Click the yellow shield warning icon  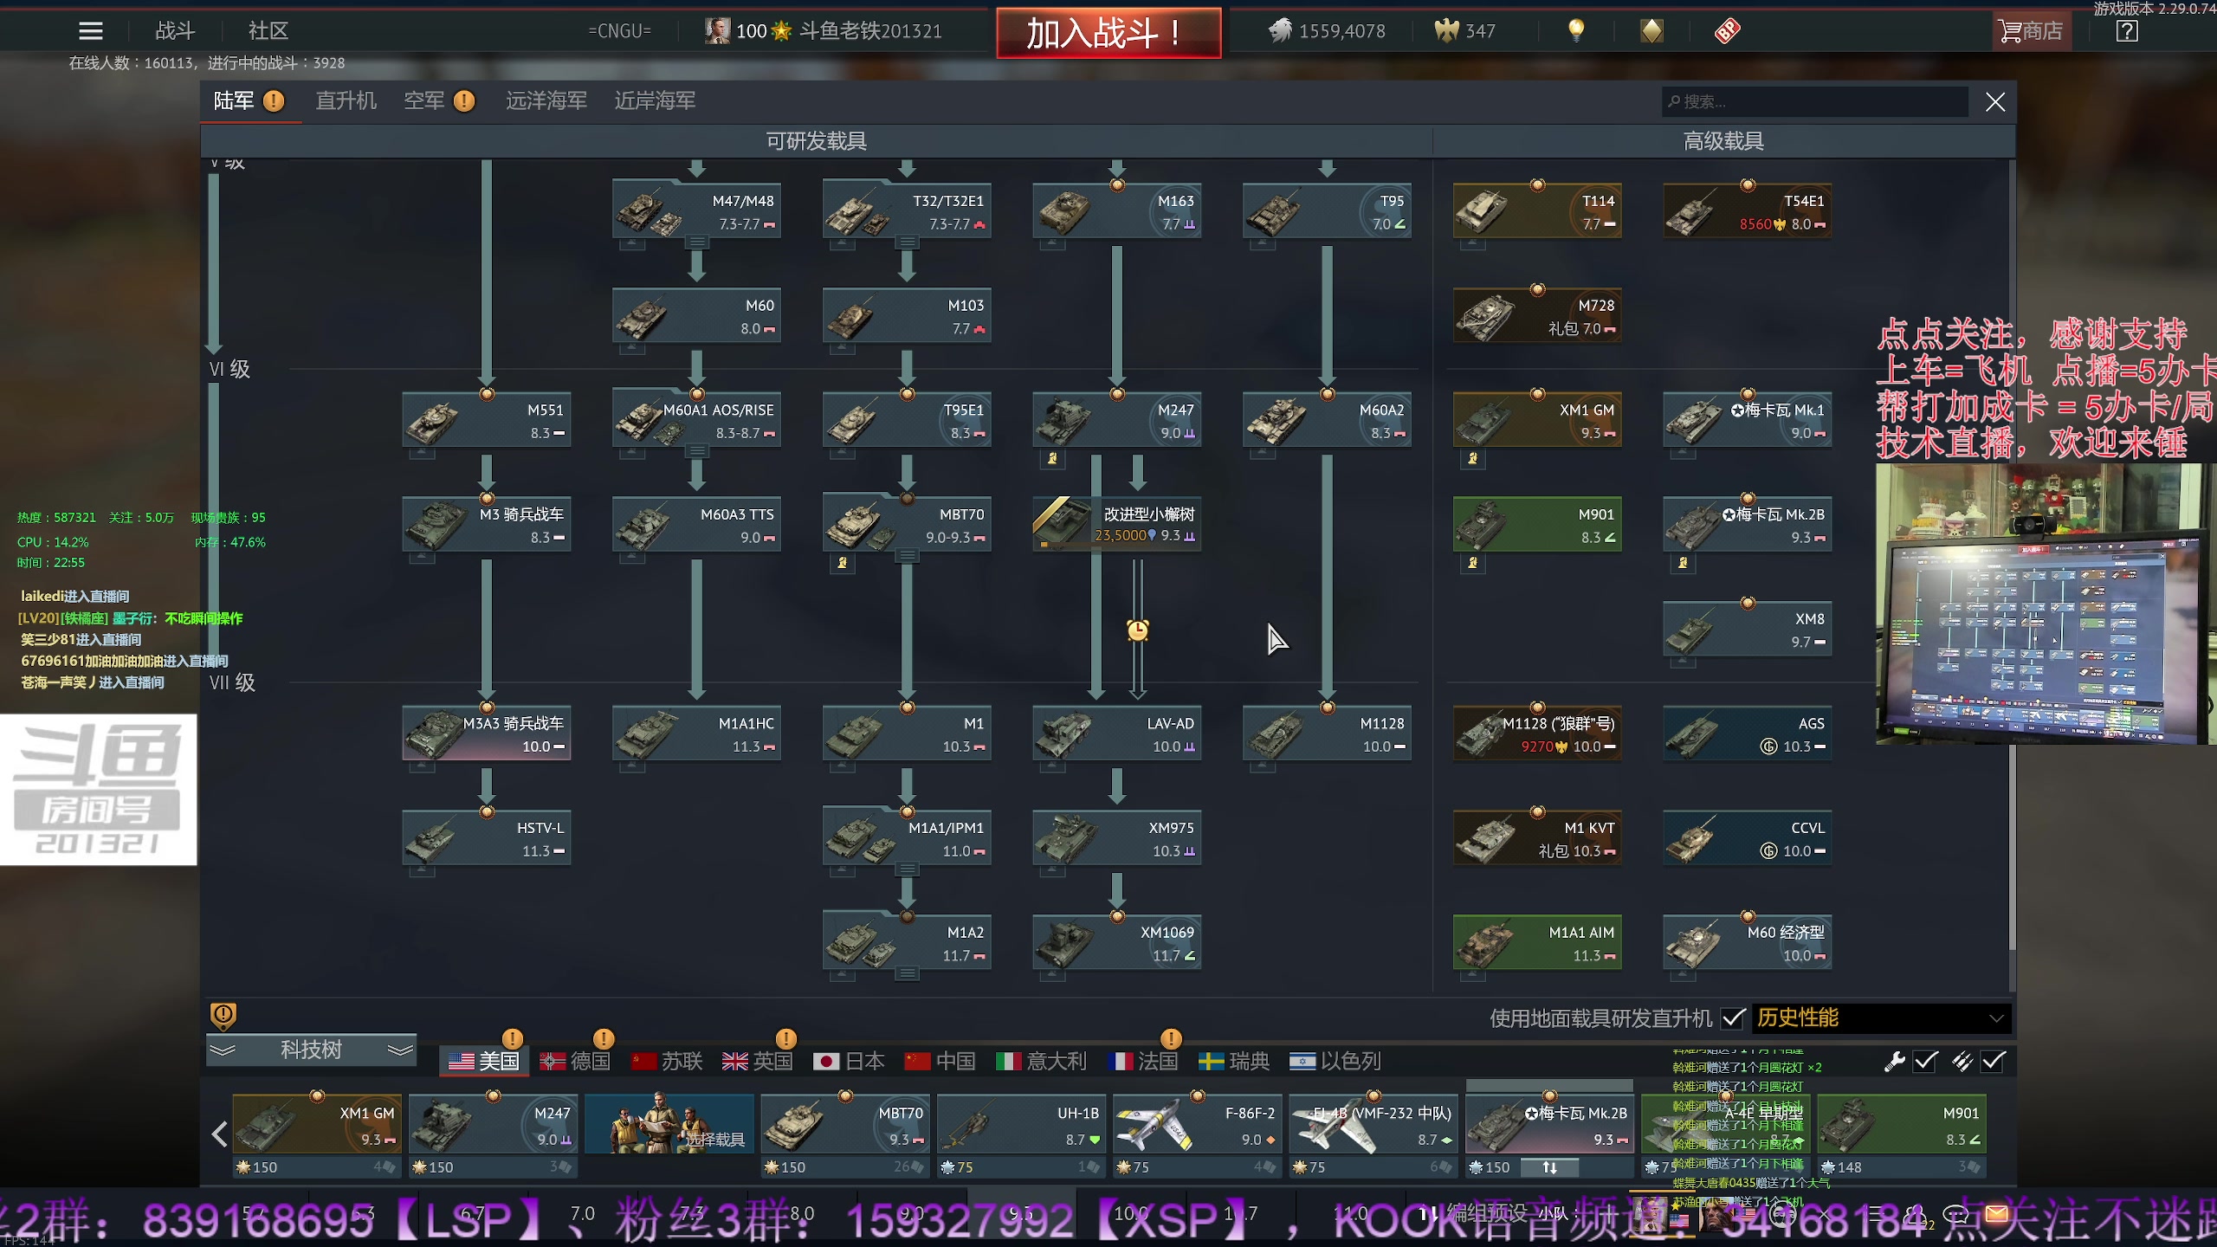tap(223, 1015)
